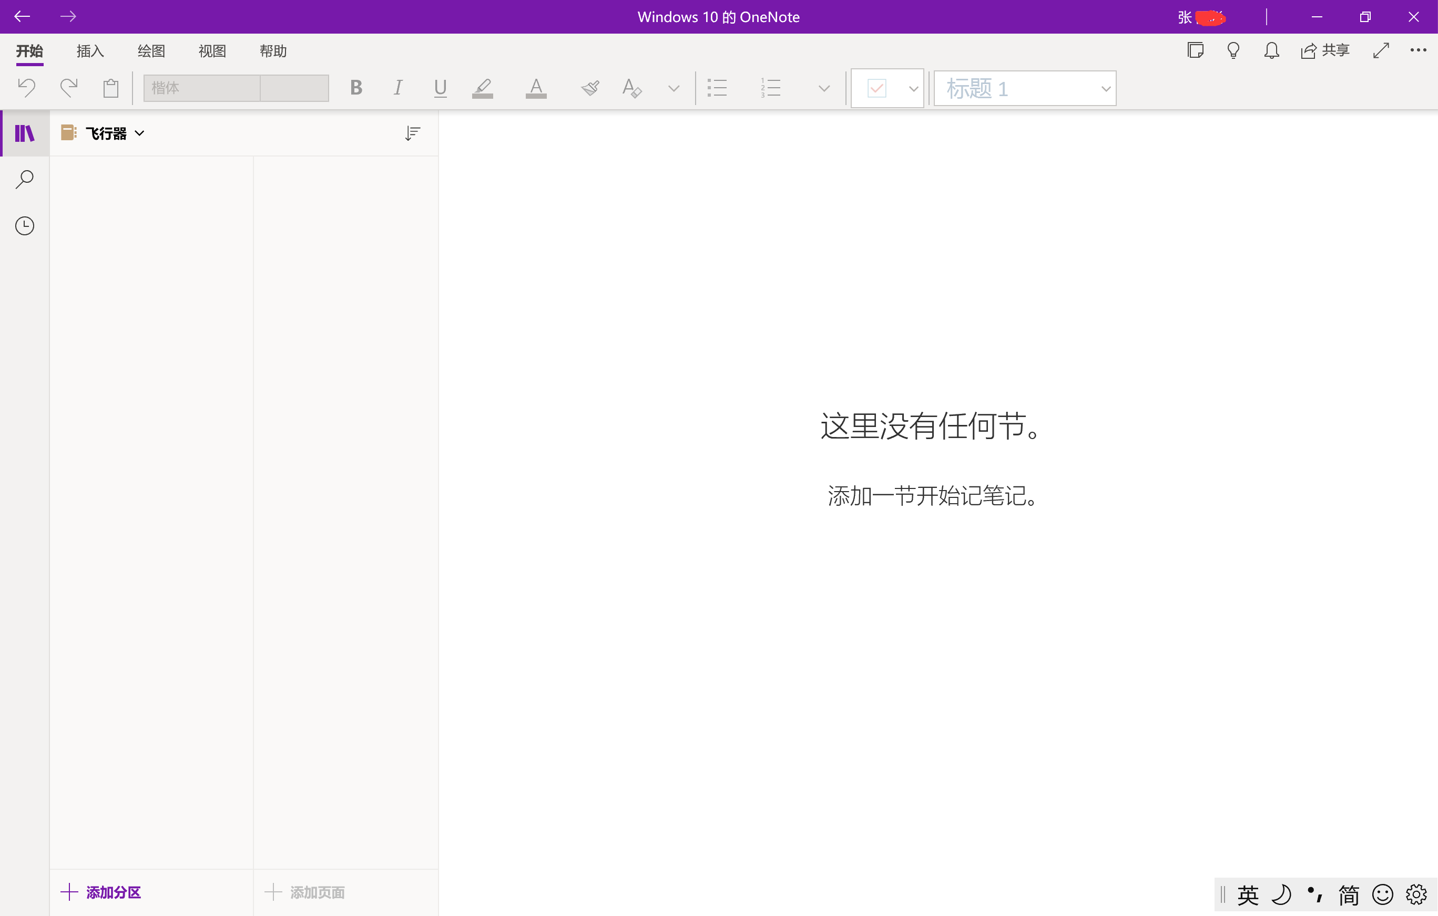This screenshot has width=1438, height=916.
Task: Click the 共享 share button
Action: click(x=1325, y=51)
